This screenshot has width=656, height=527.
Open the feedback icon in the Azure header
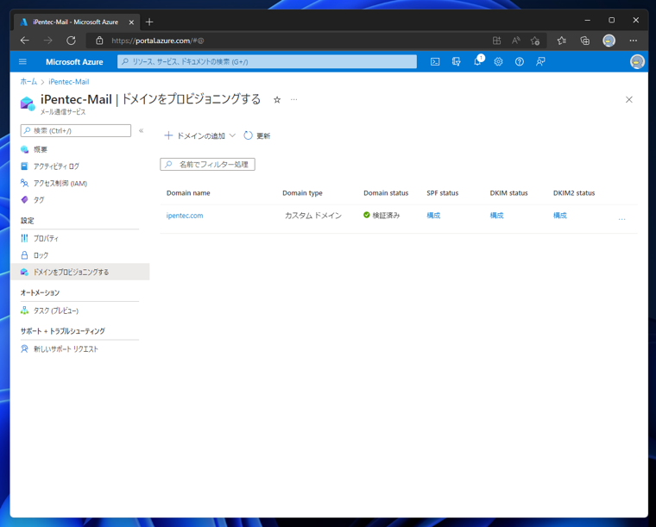pos(540,62)
